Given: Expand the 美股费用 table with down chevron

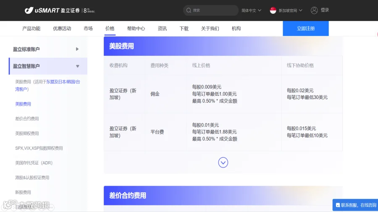Looking at the screenshot, I should click(x=223, y=163).
